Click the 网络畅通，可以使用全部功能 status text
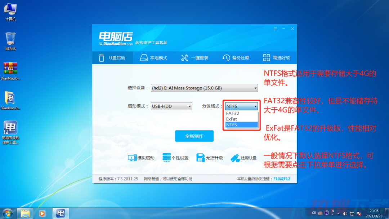 tap(168, 179)
